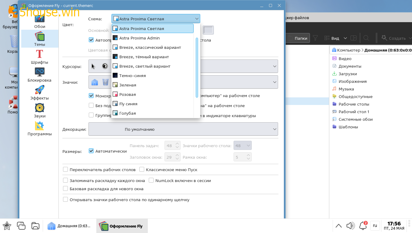Pick the Розовая color scheme
The image size is (412, 233).
(153, 94)
